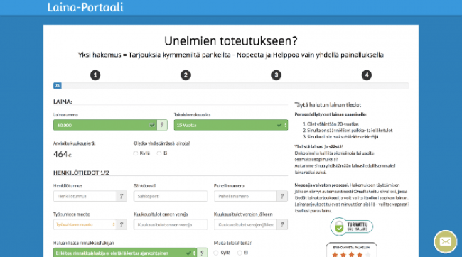
Task: Click the 'LAINA:' section heading
Action: (x=63, y=102)
